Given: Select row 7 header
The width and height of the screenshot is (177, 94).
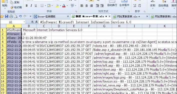Looking at the screenshot, I should click(x=3, y=54).
